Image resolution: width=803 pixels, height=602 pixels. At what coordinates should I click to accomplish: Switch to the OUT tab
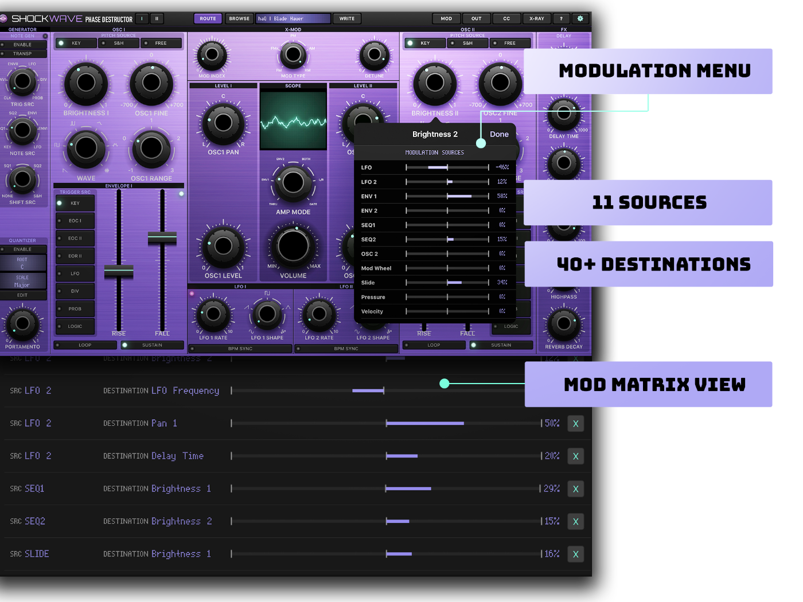click(477, 18)
